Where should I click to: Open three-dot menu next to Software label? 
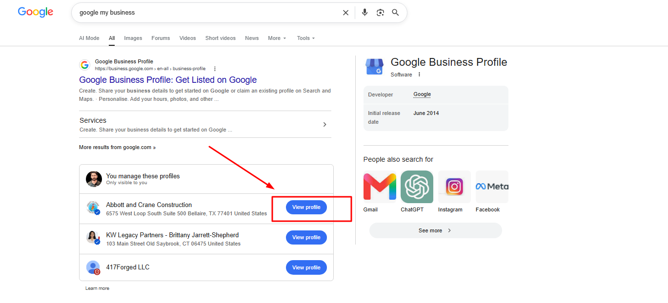(419, 75)
